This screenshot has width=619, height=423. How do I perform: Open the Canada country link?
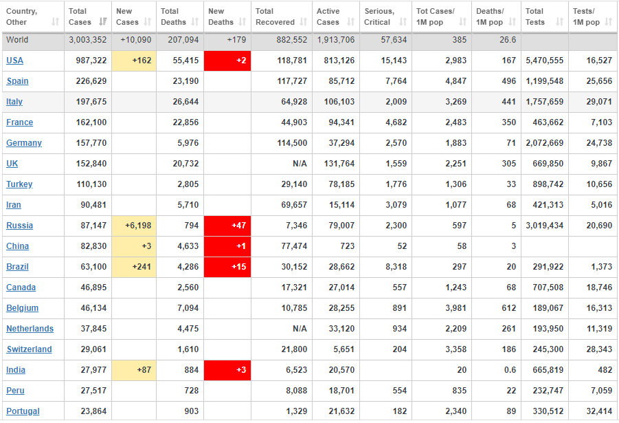(x=21, y=288)
